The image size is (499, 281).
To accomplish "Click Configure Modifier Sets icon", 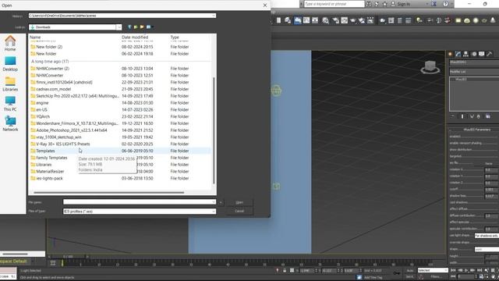I will coord(488,116).
